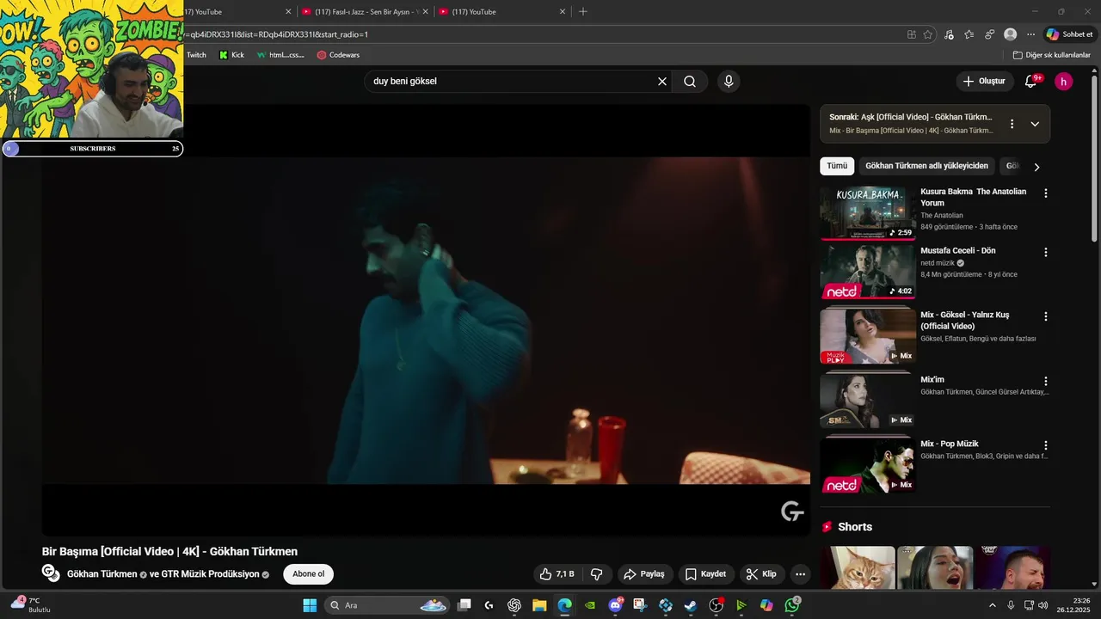This screenshot has height=619, width=1101.
Task: Open Steam from the taskbar
Action: click(691, 605)
